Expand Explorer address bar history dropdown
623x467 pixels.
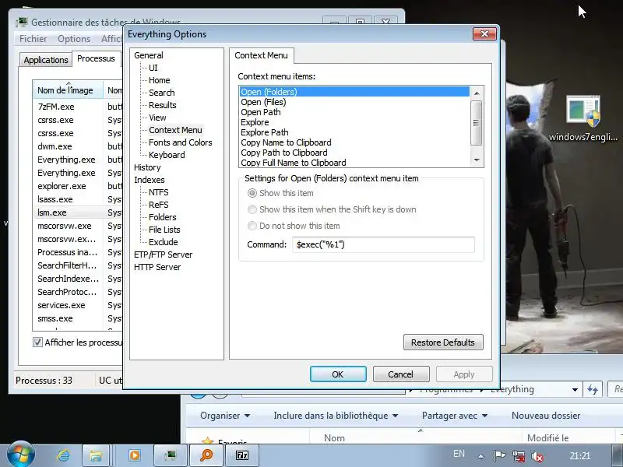(x=575, y=390)
